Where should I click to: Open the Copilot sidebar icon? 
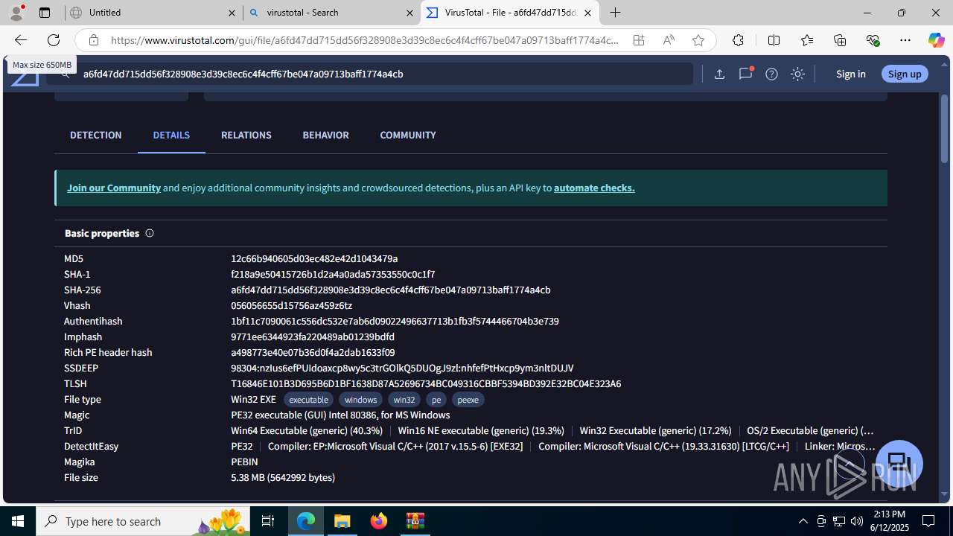point(936,40)
